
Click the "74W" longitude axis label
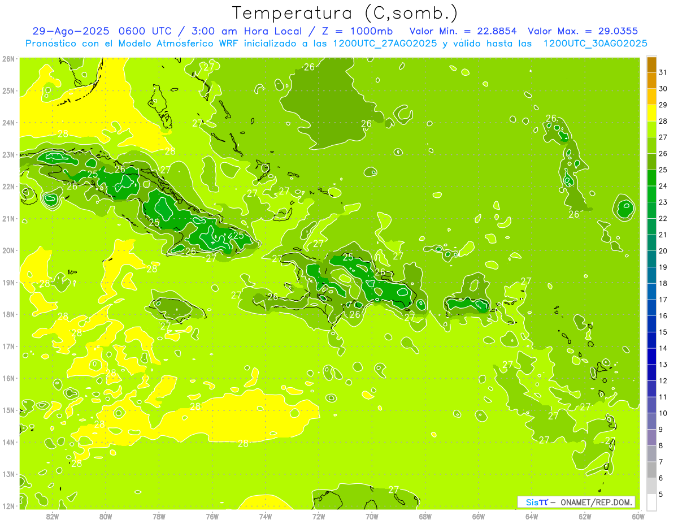(x=266, y=516)
